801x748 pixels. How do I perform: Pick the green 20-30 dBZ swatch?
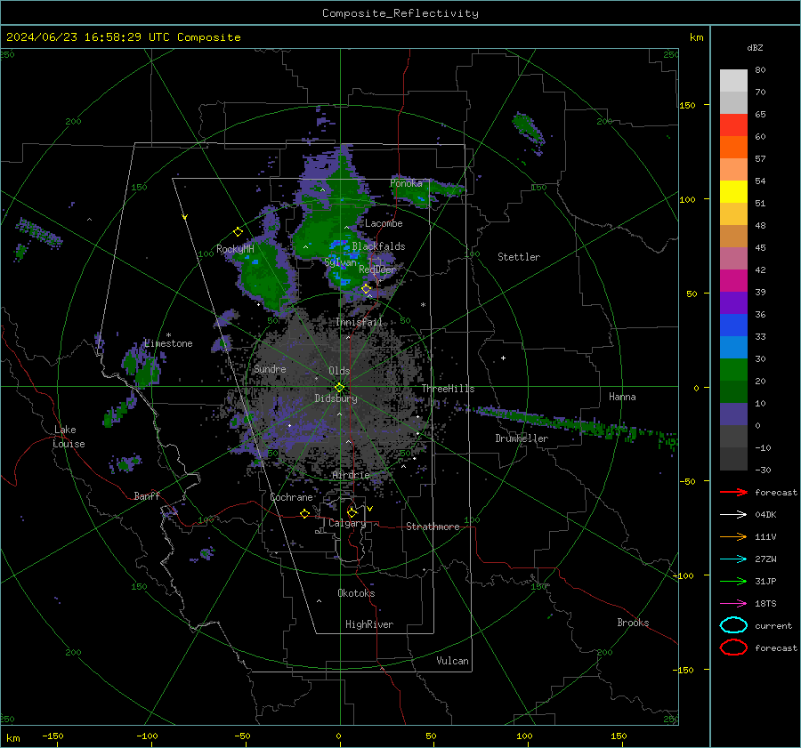[x=733, y=370]
